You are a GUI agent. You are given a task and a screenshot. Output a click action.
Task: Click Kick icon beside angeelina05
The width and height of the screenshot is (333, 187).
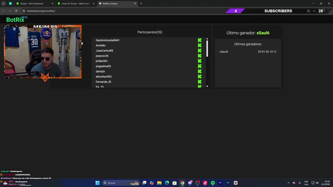(x=200, y=66)
